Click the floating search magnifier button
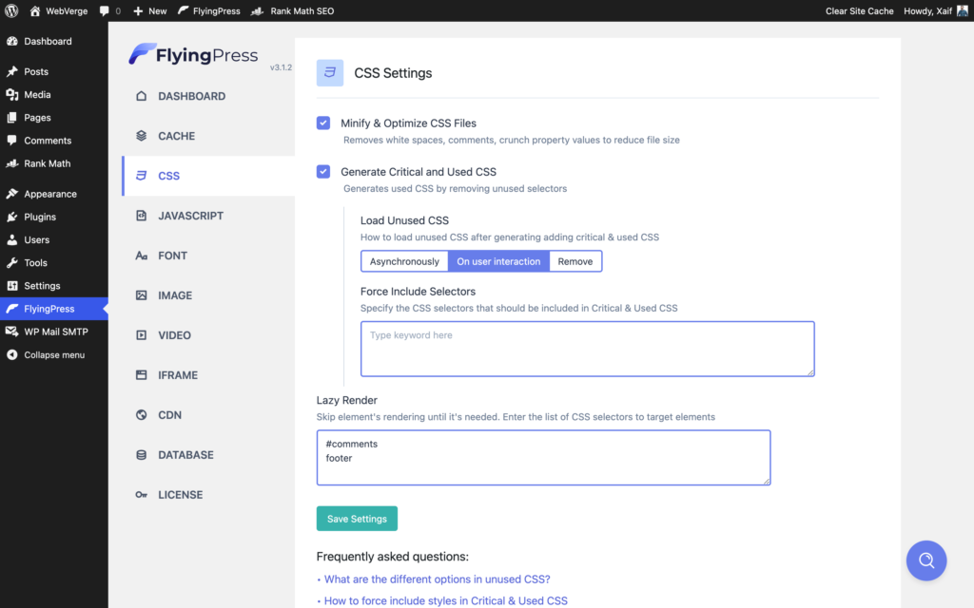The height and width of the screenshot is (608, 974). point(925,560)
